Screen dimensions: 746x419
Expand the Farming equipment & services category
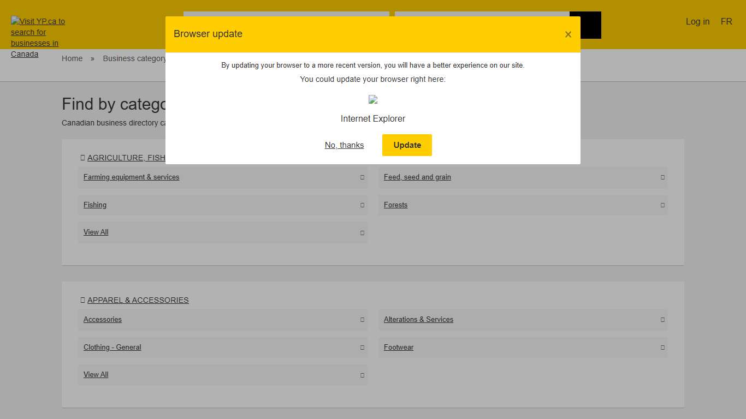tap(131, 177)
